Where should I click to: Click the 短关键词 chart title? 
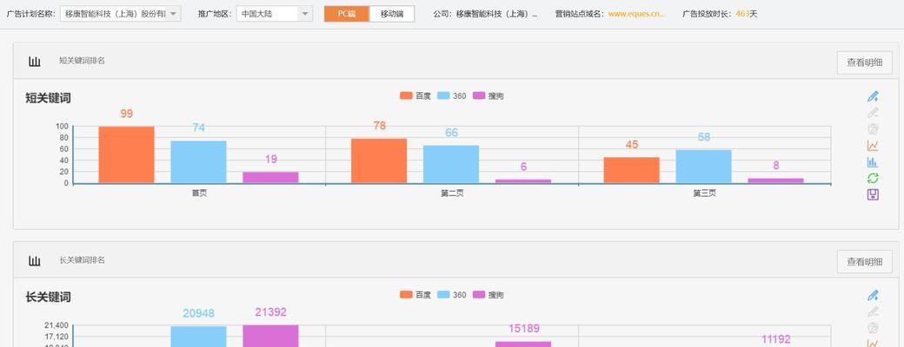(48, 98)
